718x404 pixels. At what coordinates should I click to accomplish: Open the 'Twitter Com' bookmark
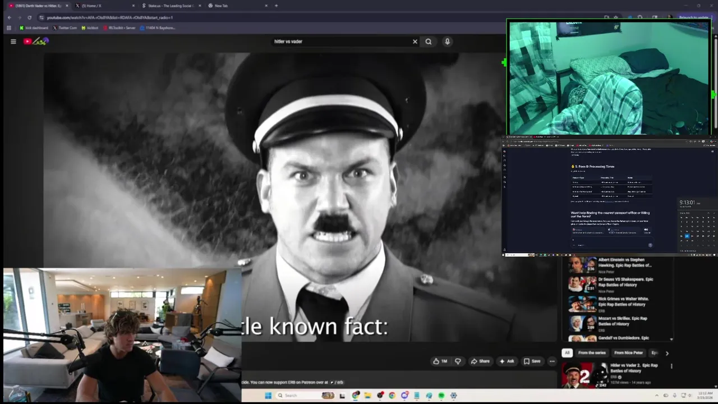[65, 27]
